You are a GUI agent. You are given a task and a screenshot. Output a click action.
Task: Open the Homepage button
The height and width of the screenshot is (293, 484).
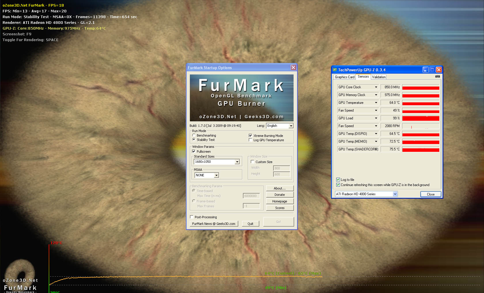click(x=280, y=201)
